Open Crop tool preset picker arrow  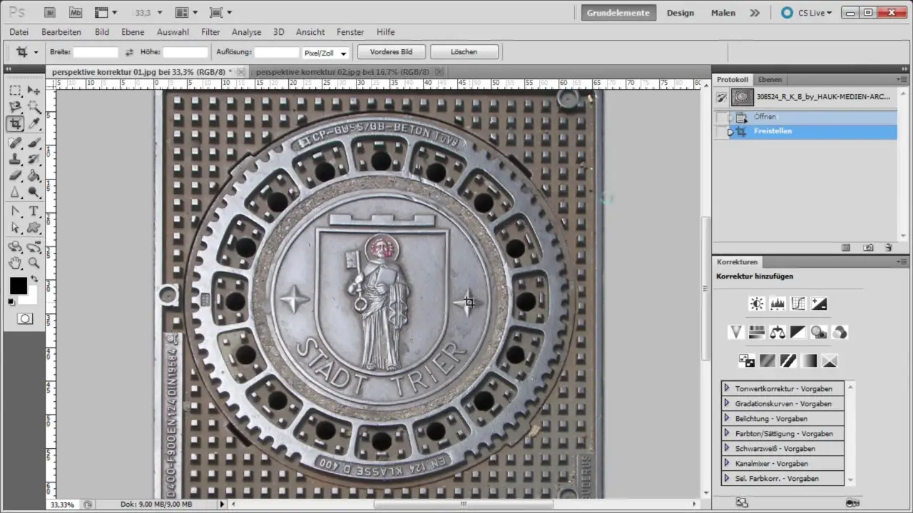[36, 53]
